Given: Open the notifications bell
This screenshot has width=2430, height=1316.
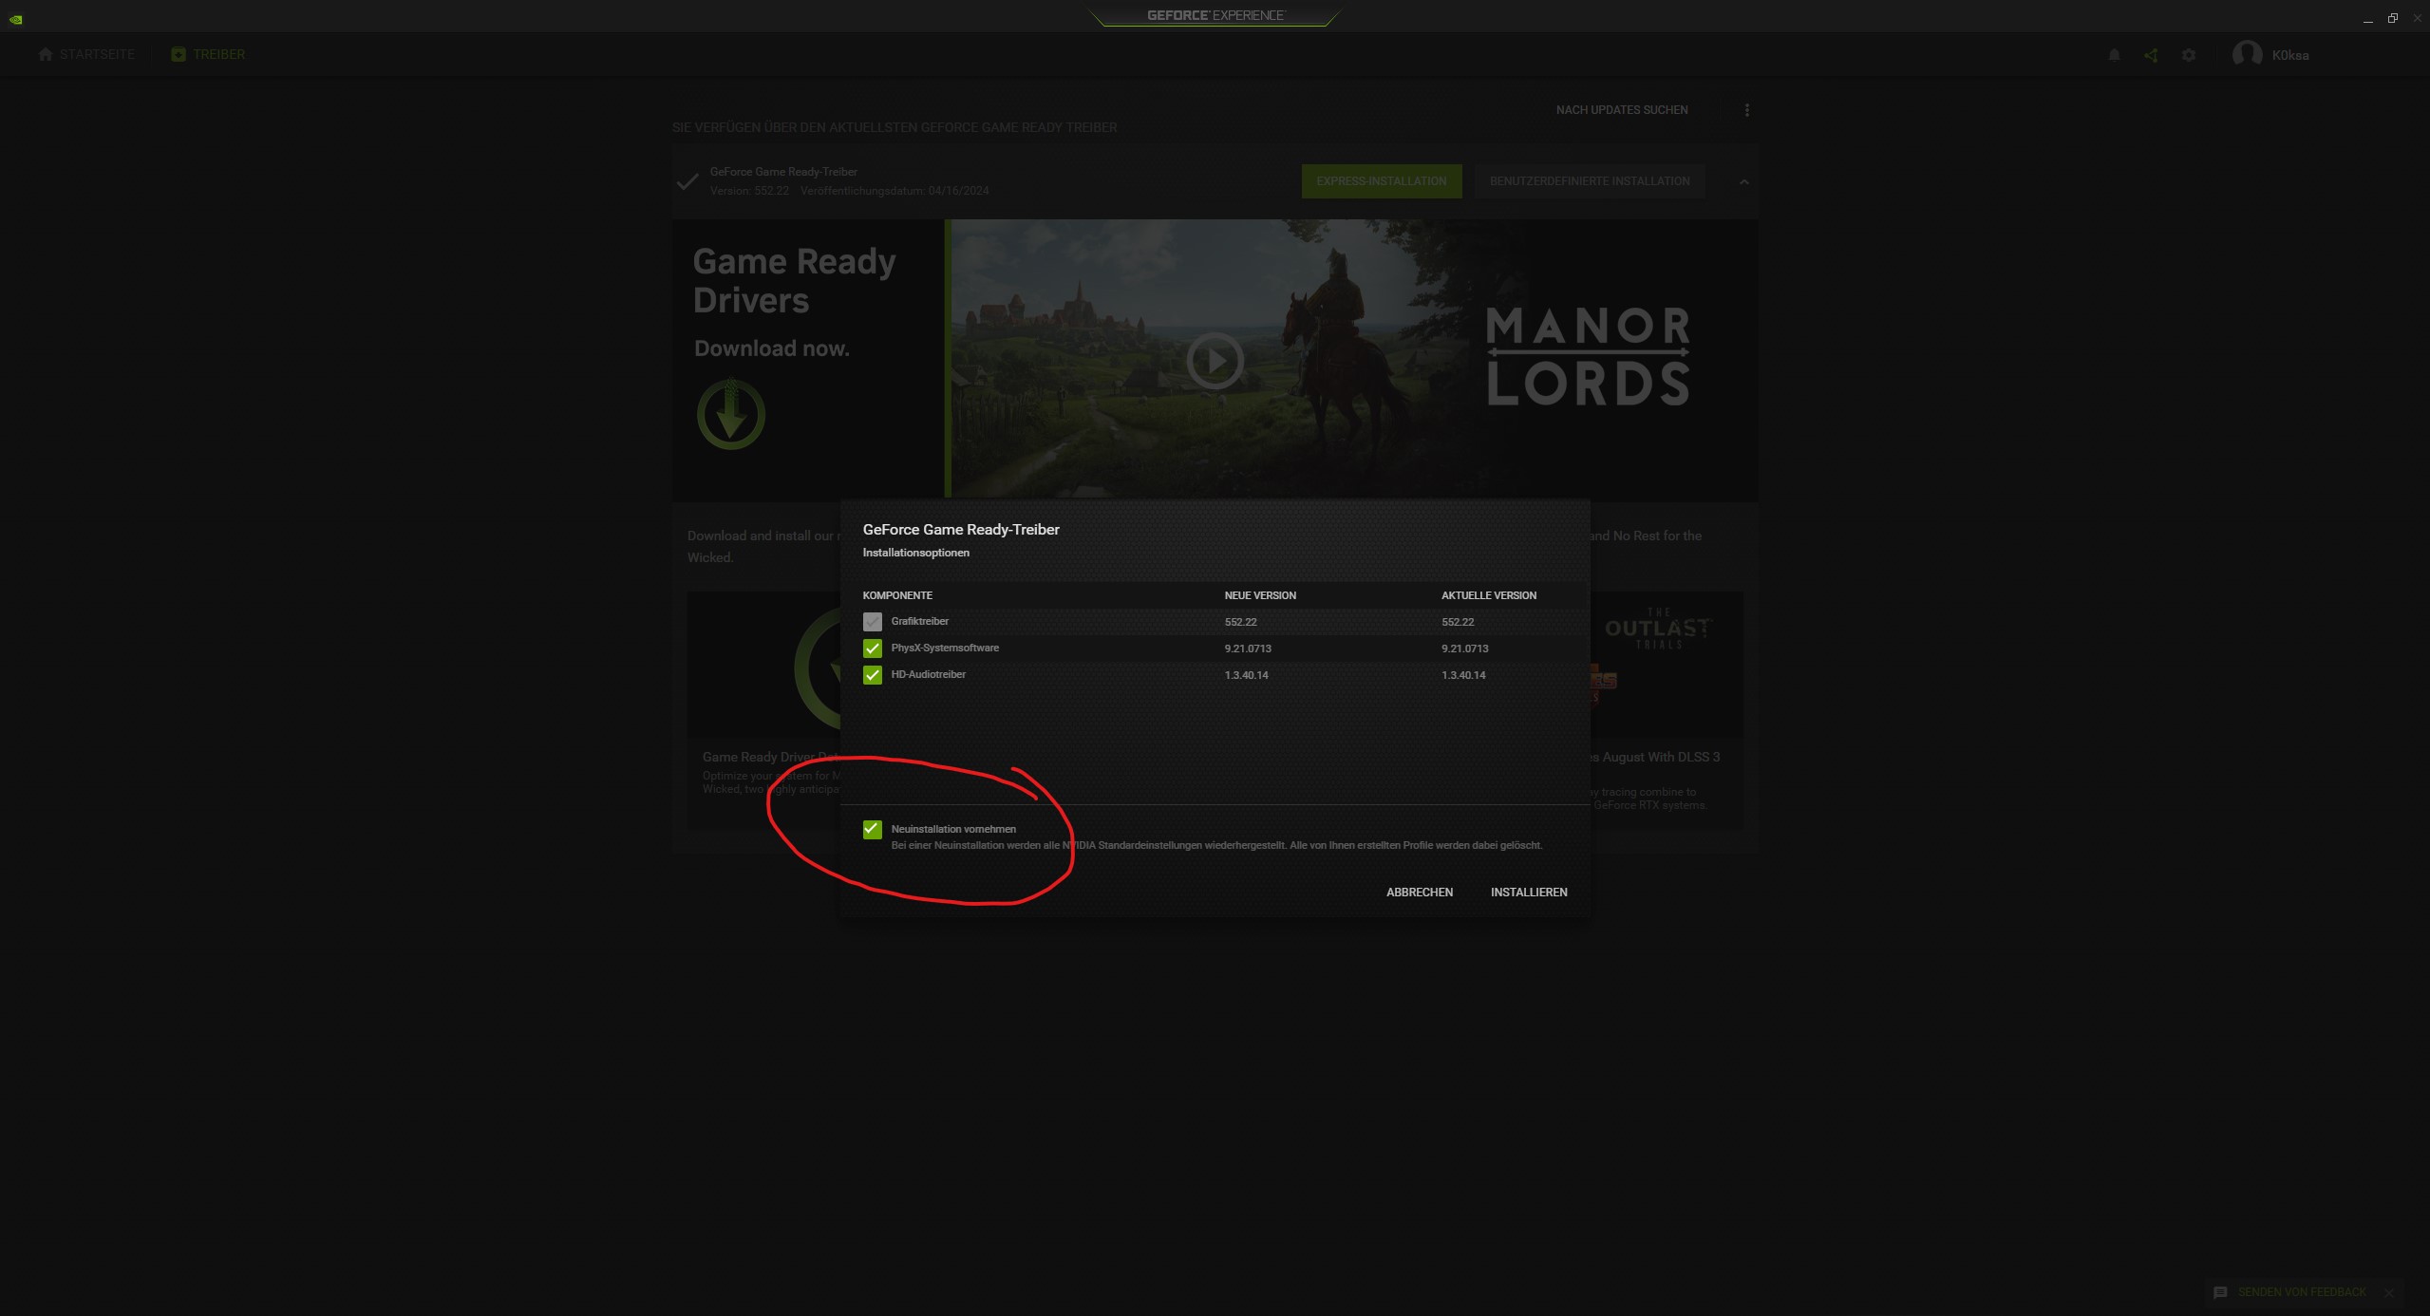Looking at the screenshot, I should click(x=2114, y=55).
